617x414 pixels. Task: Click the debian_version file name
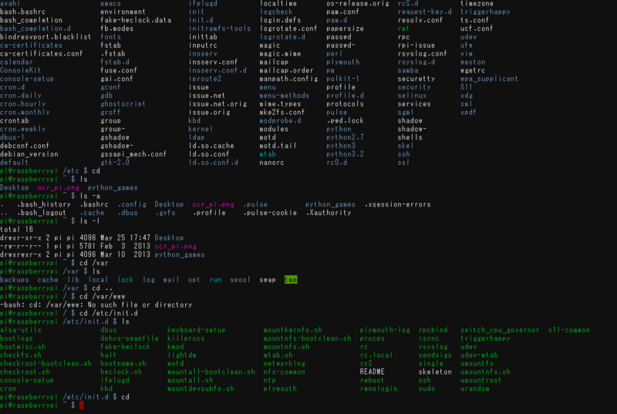29,154
